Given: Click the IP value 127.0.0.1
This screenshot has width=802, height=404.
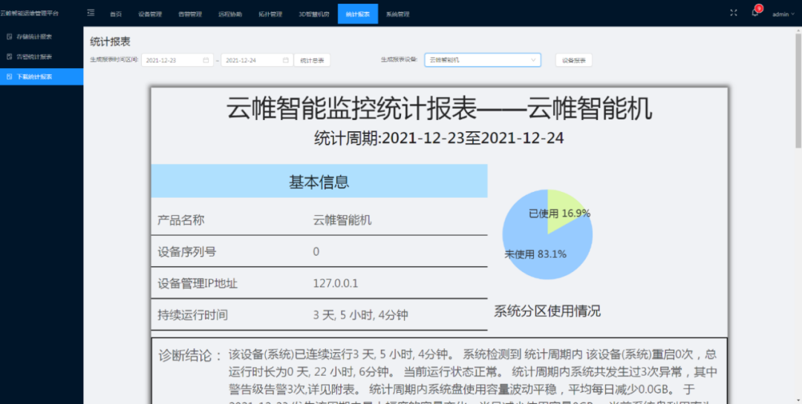Looking at the screenshot, I should [x=336, y=283].
